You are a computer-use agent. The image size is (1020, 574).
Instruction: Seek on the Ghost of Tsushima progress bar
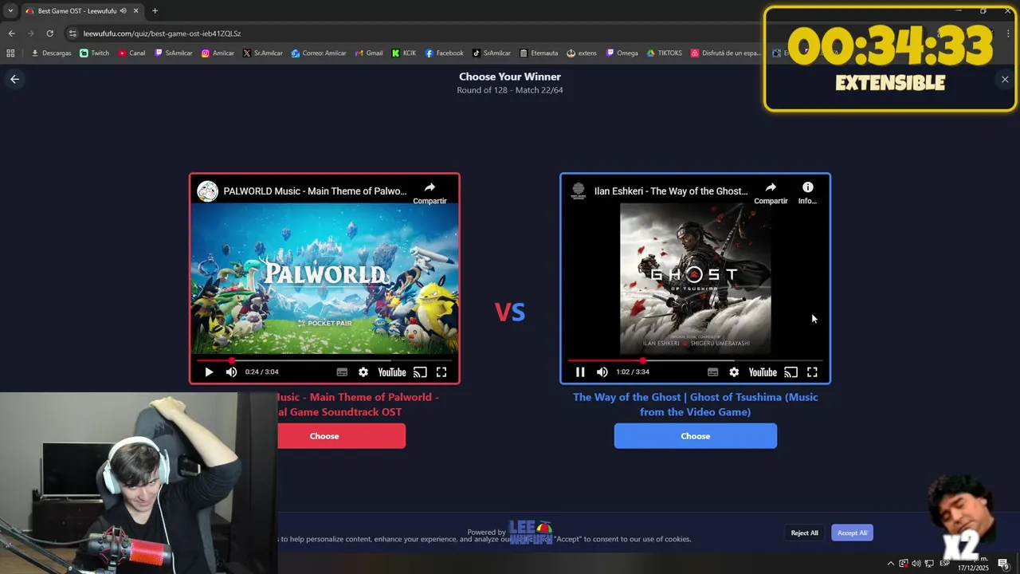pyautogui.click(x=695, y=360)
